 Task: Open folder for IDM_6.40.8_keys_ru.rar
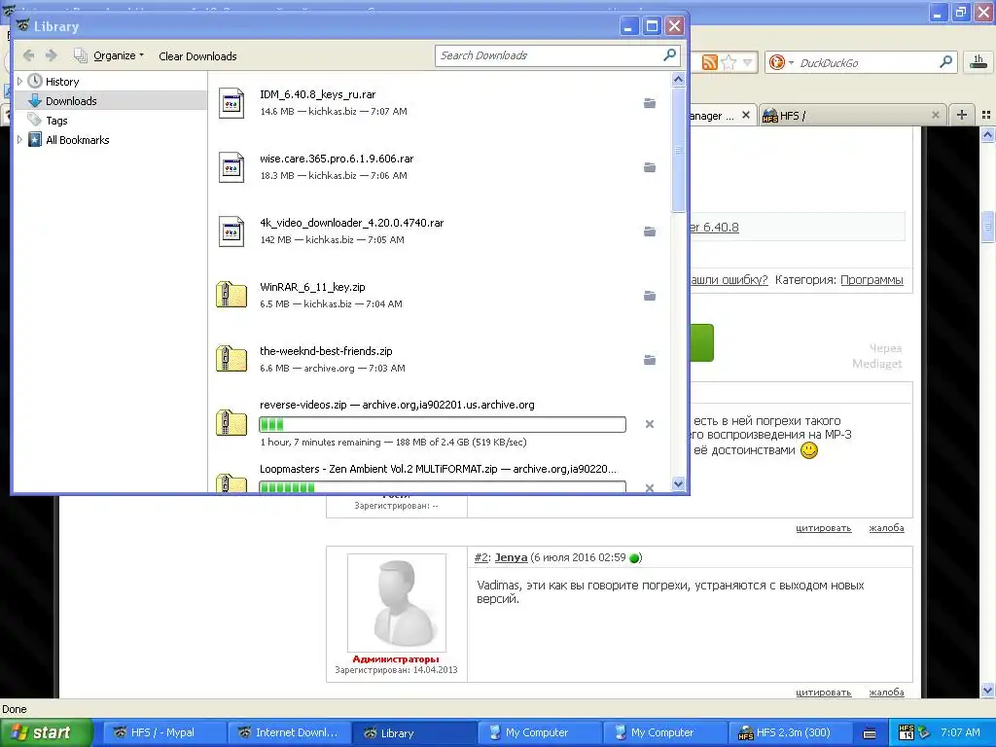(x=649, y=103)
